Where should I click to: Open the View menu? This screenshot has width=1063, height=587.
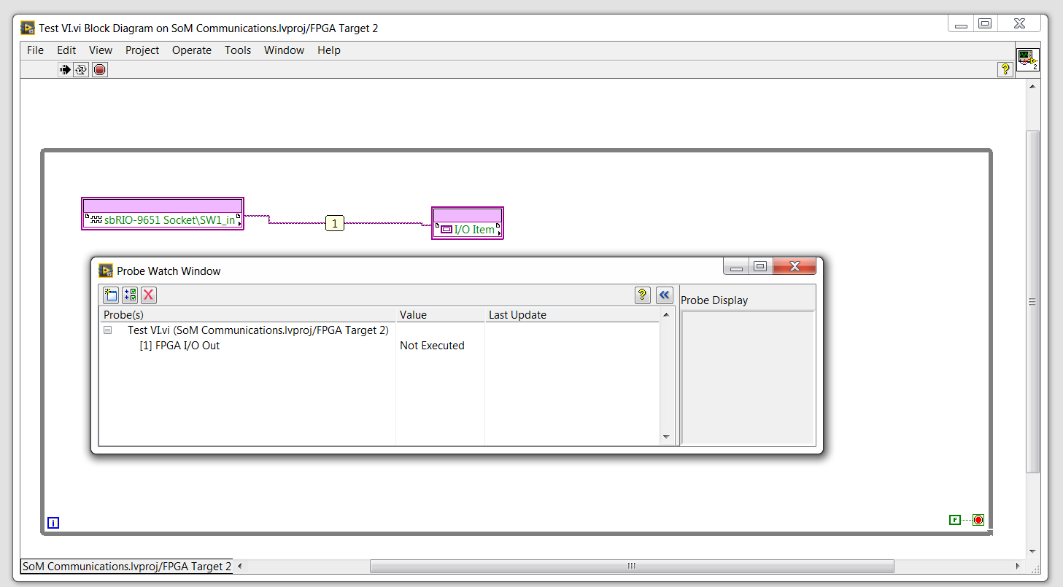click(x=101, y=50)
